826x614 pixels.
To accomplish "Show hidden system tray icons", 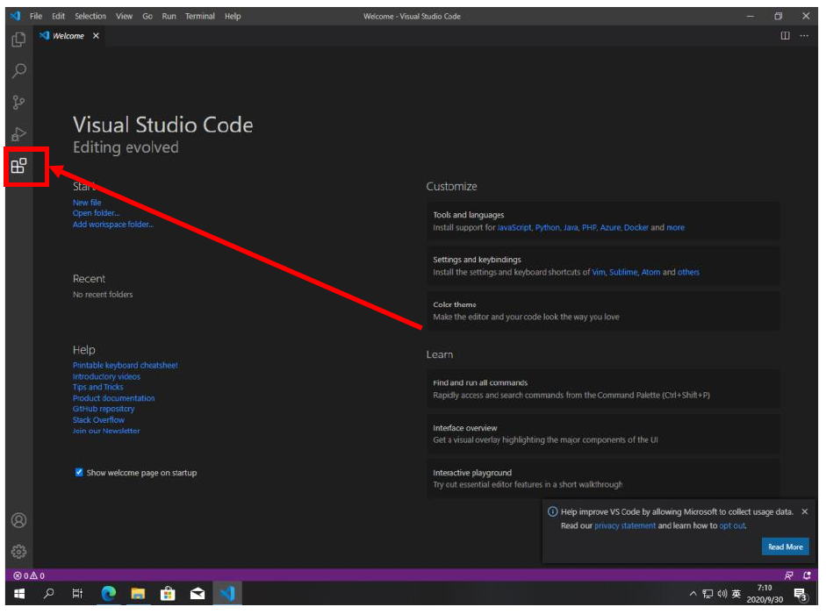I will coord(693,595).
